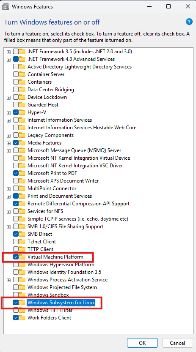Click the Telnet Client folder icon

point(22,242)
